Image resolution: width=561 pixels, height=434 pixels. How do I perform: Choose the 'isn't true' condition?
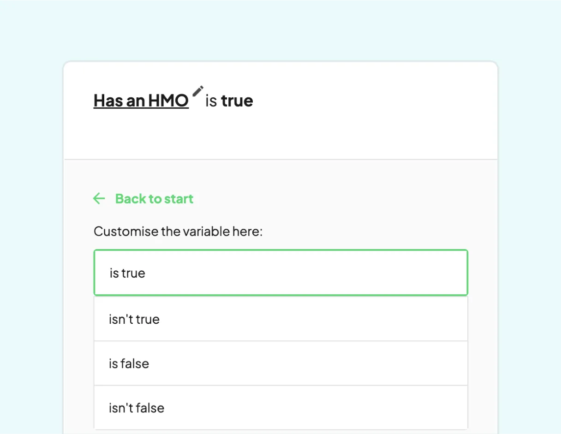pos(280,319)
